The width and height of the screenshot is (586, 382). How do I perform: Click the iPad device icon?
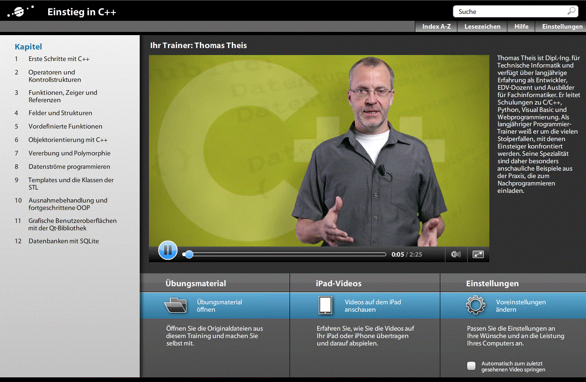click(326, 305)
